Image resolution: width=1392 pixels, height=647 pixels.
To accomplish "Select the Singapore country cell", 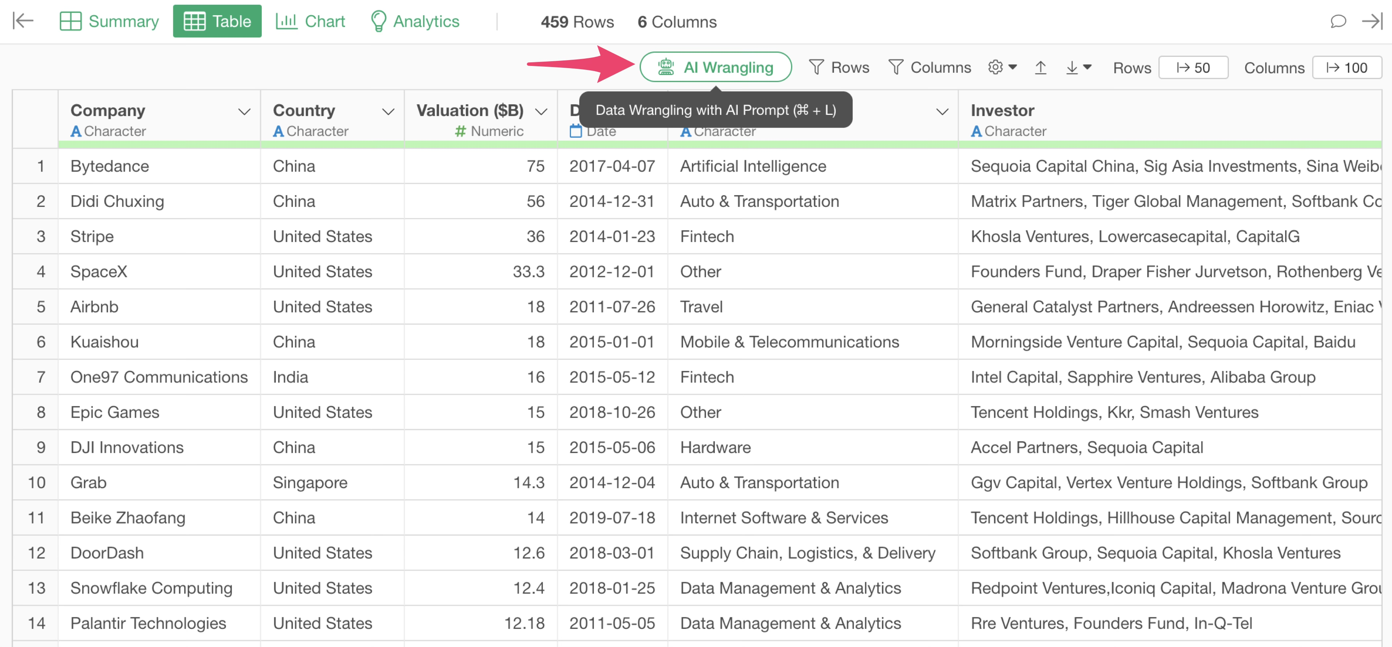I will (332, 482).
